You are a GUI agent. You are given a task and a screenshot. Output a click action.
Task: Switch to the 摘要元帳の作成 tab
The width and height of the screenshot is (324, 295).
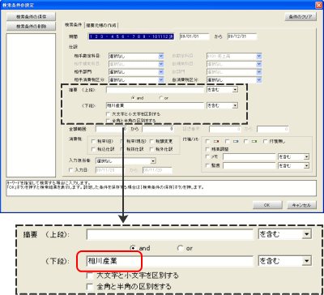pyautogui.click(x=101, y=25)
